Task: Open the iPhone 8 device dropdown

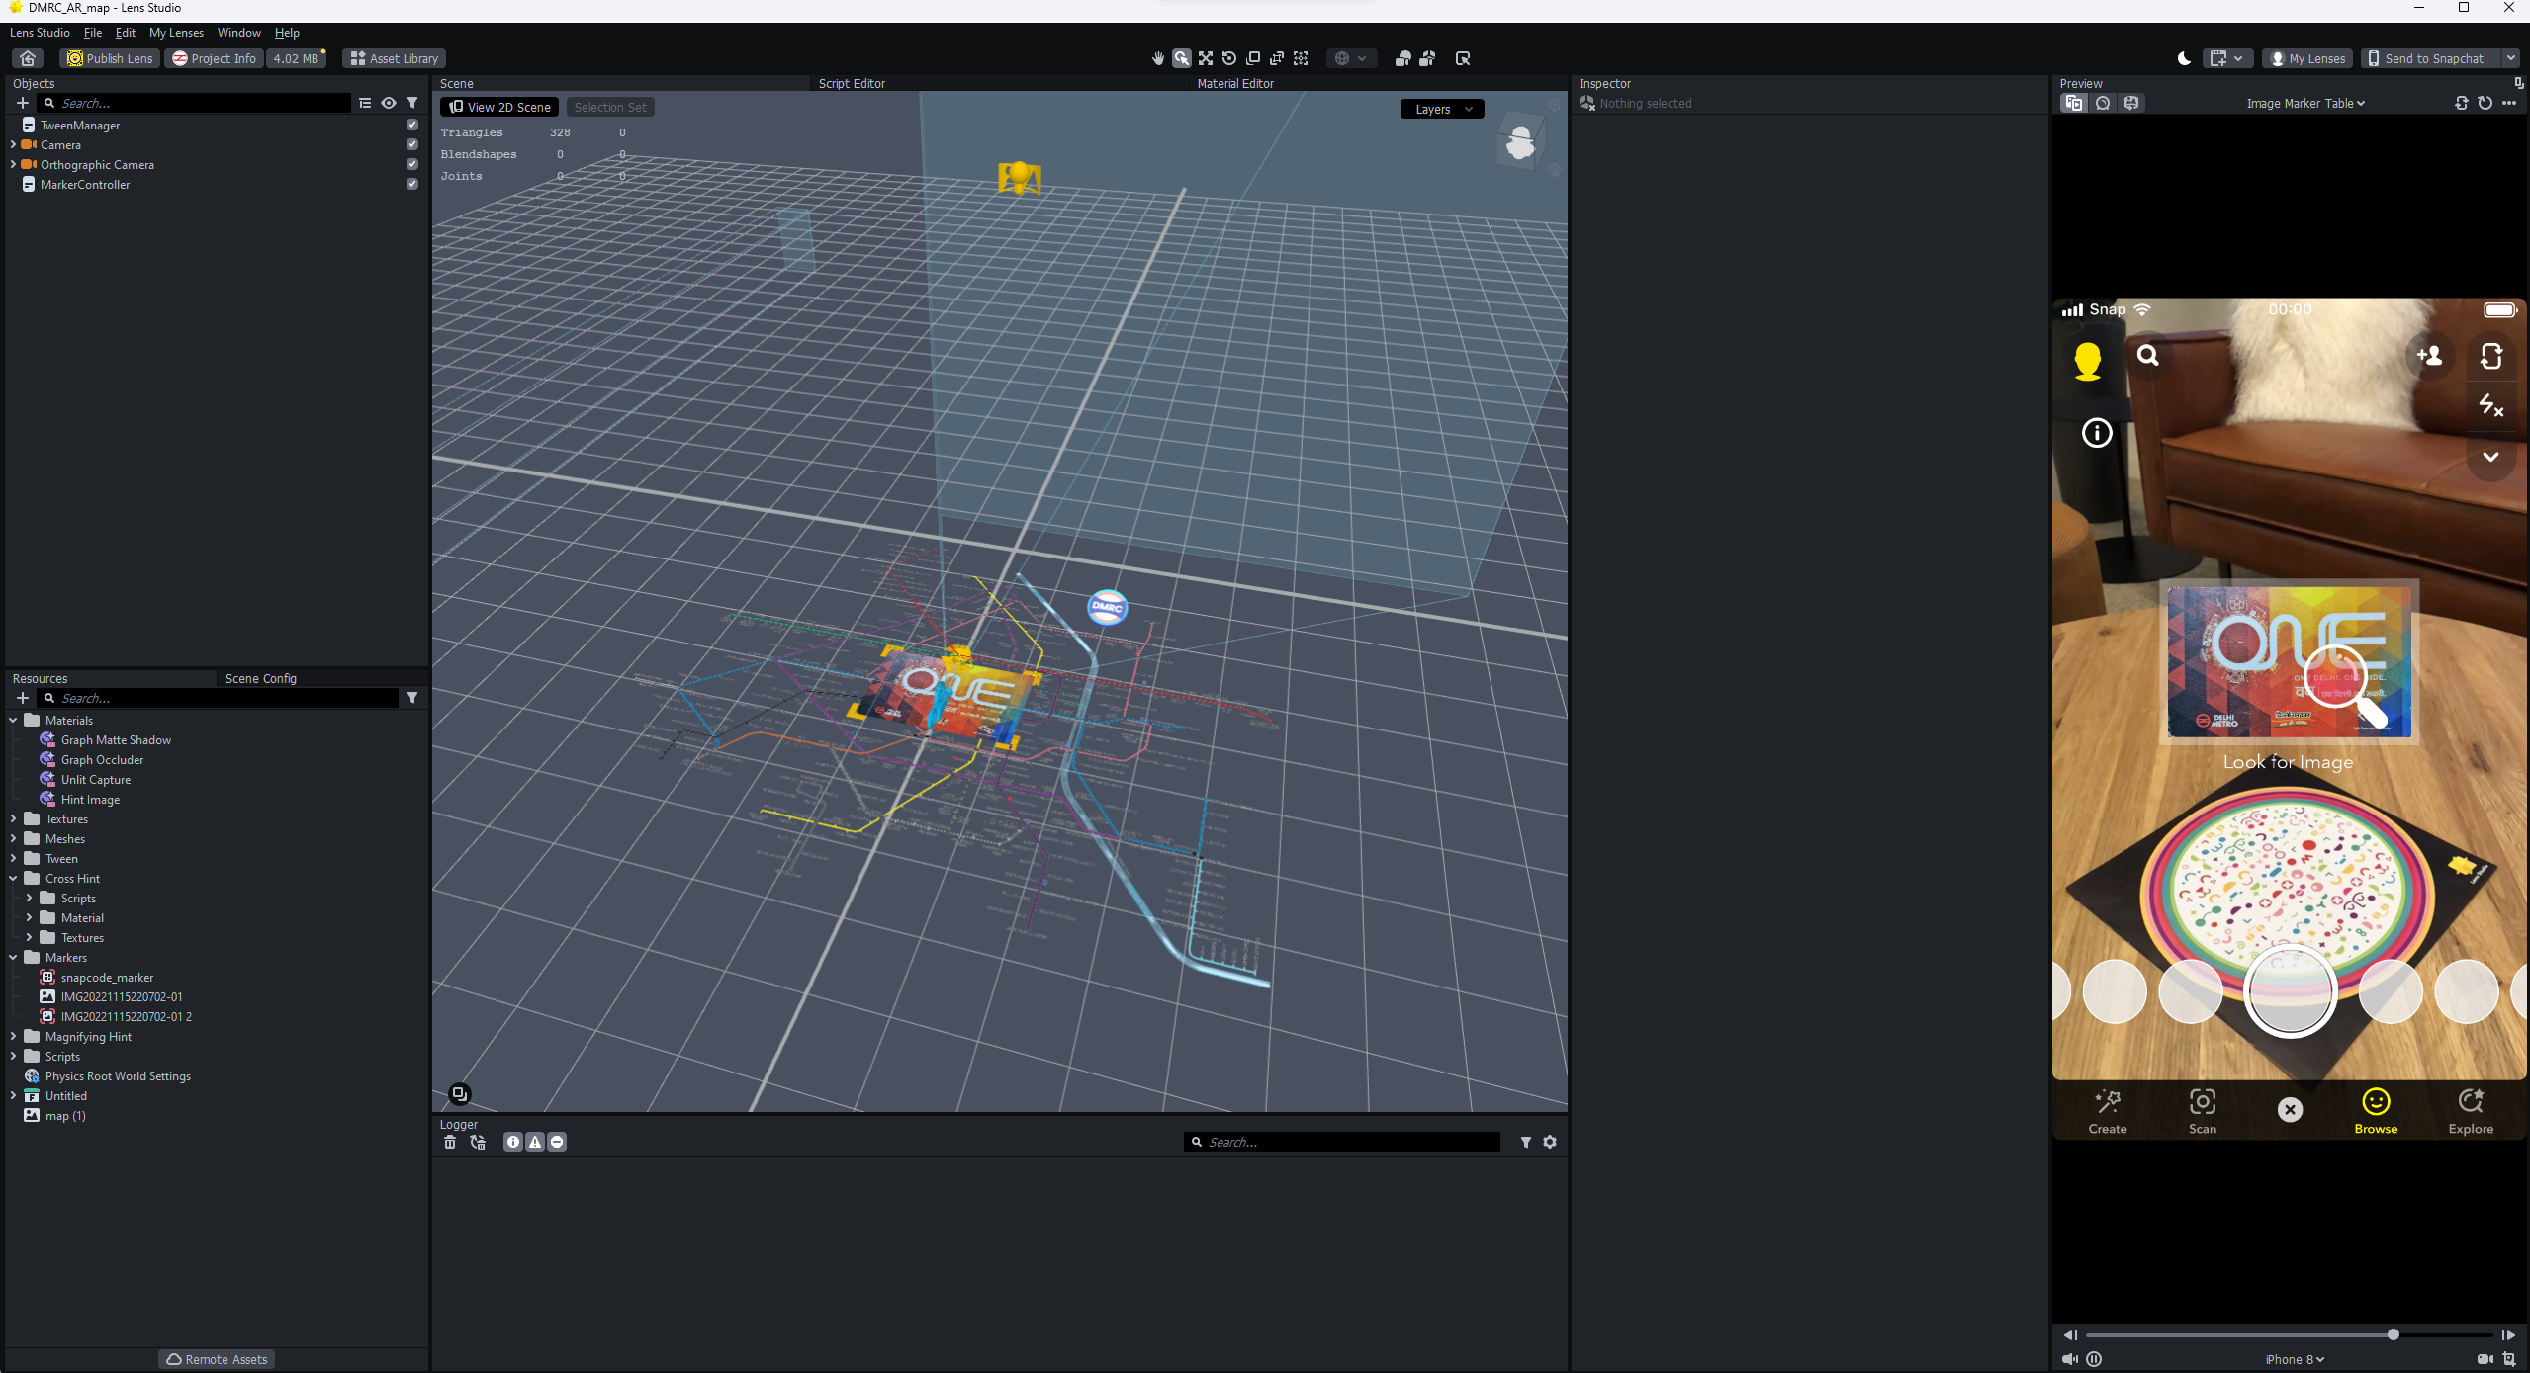Action: coord(2294,1359)
